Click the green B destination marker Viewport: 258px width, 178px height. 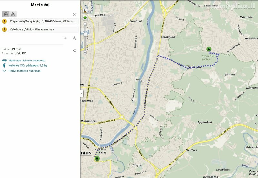tap(97, 159)
